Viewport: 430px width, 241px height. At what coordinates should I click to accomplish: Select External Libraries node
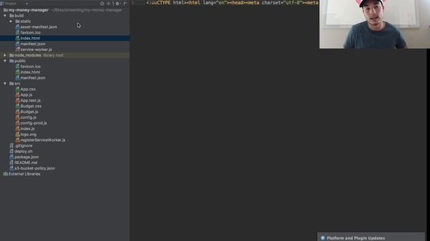(x=24, y=174)
